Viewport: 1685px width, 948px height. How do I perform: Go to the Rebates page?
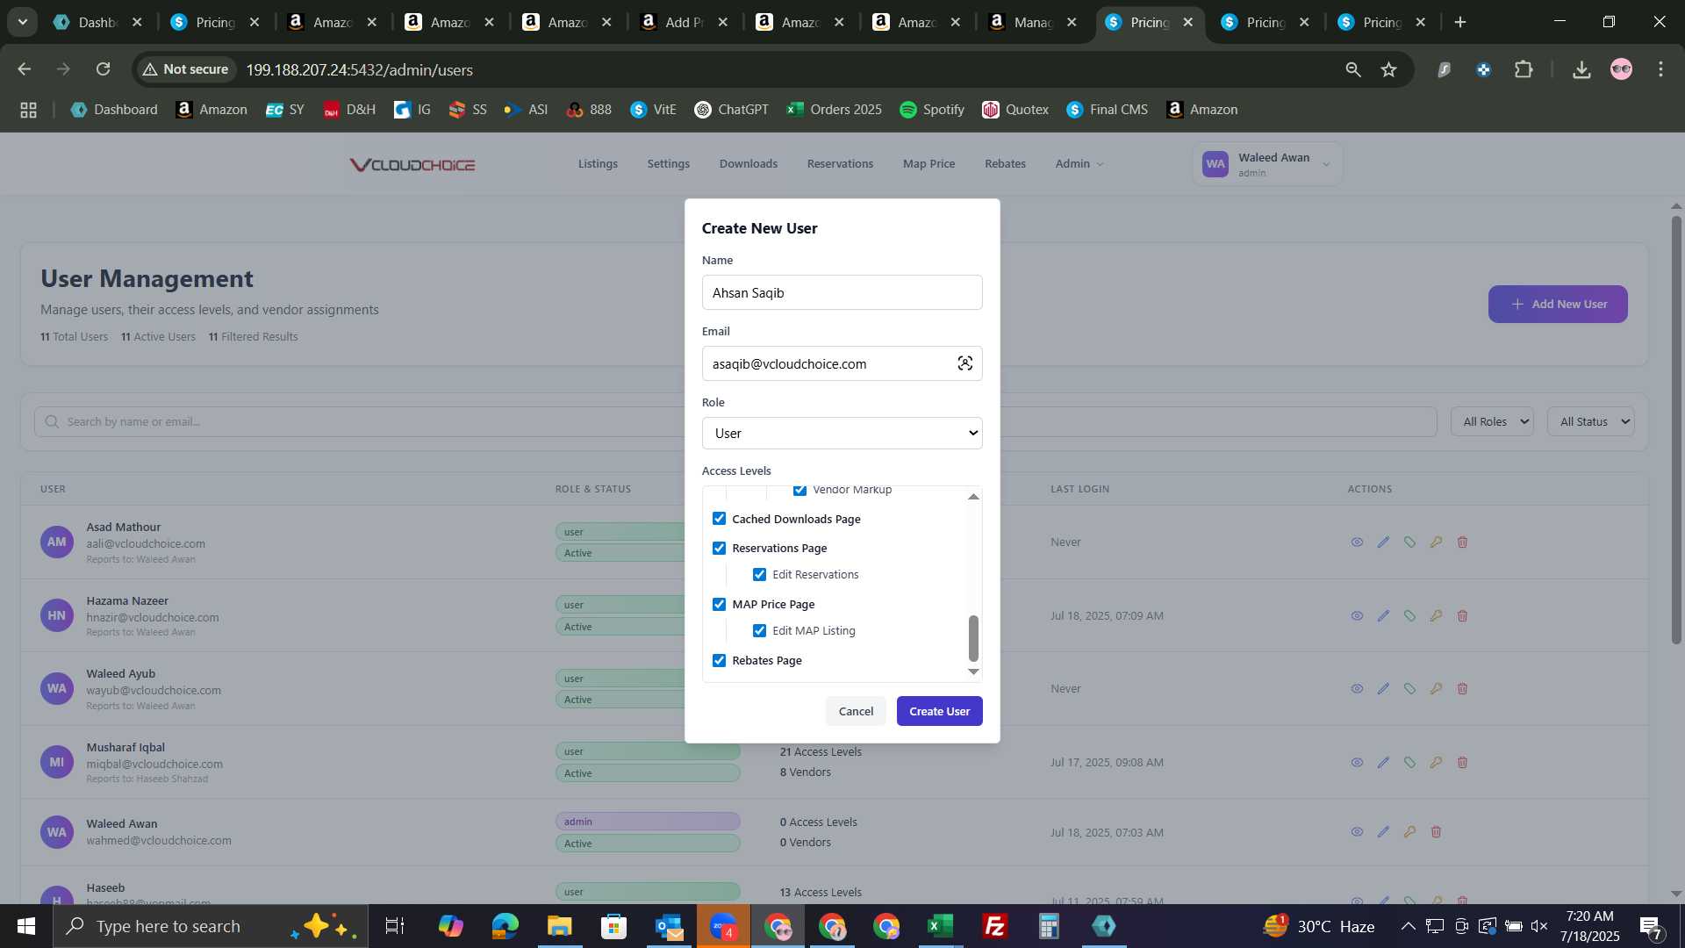1005,164
